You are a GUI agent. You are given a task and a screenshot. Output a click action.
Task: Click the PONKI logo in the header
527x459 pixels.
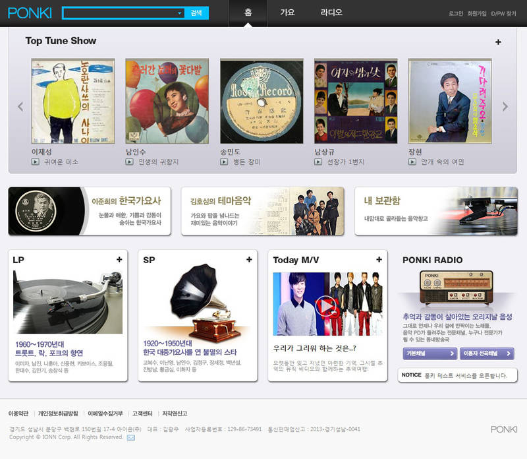(x=30, y=13)
